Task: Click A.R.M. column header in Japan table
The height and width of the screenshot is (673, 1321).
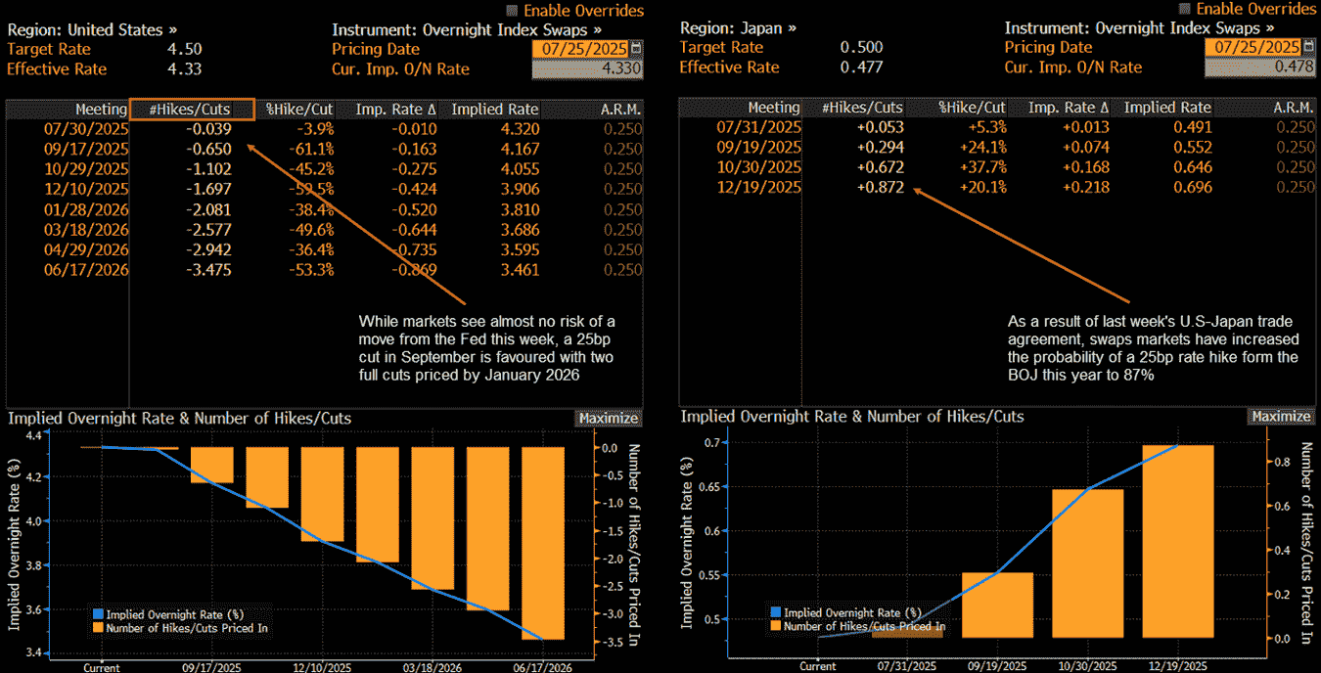Action: pyautogui.click(x=1292, y=108)
